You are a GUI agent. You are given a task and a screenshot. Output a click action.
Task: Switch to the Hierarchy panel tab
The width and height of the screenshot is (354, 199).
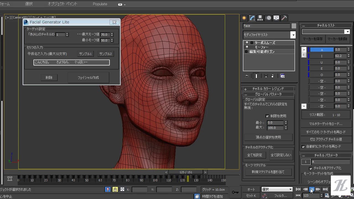[260, 18]
